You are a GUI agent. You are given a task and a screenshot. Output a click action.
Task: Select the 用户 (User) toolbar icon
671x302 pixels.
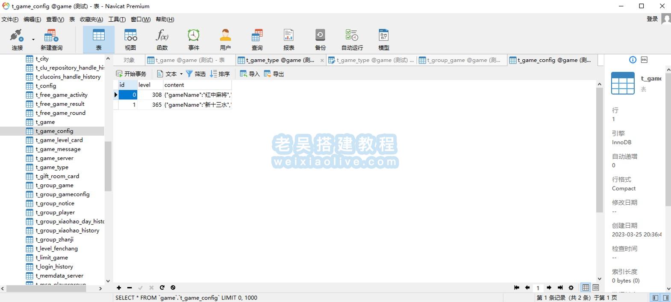(x=225, y=39)
